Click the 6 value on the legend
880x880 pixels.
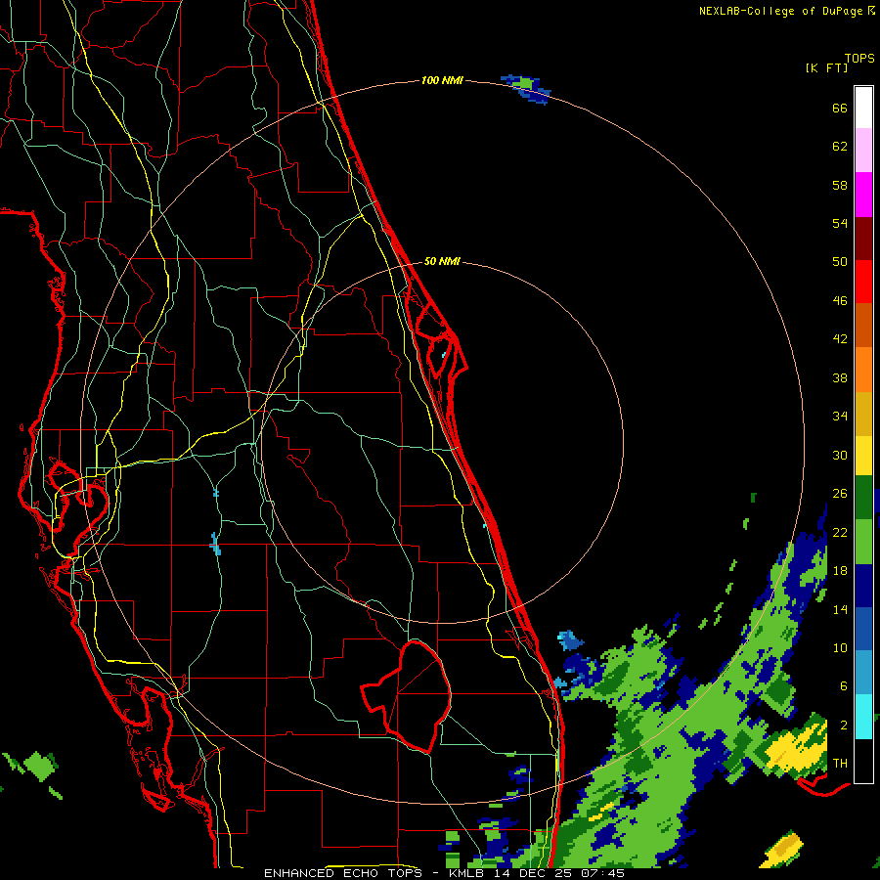click(843, 685)
